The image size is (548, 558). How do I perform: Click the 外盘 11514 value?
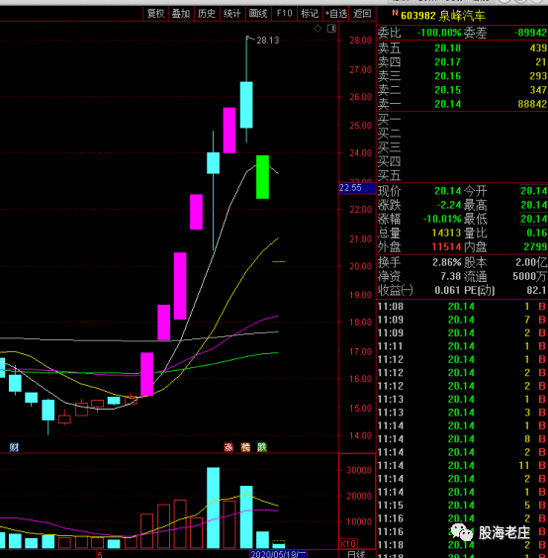[446, 246]
